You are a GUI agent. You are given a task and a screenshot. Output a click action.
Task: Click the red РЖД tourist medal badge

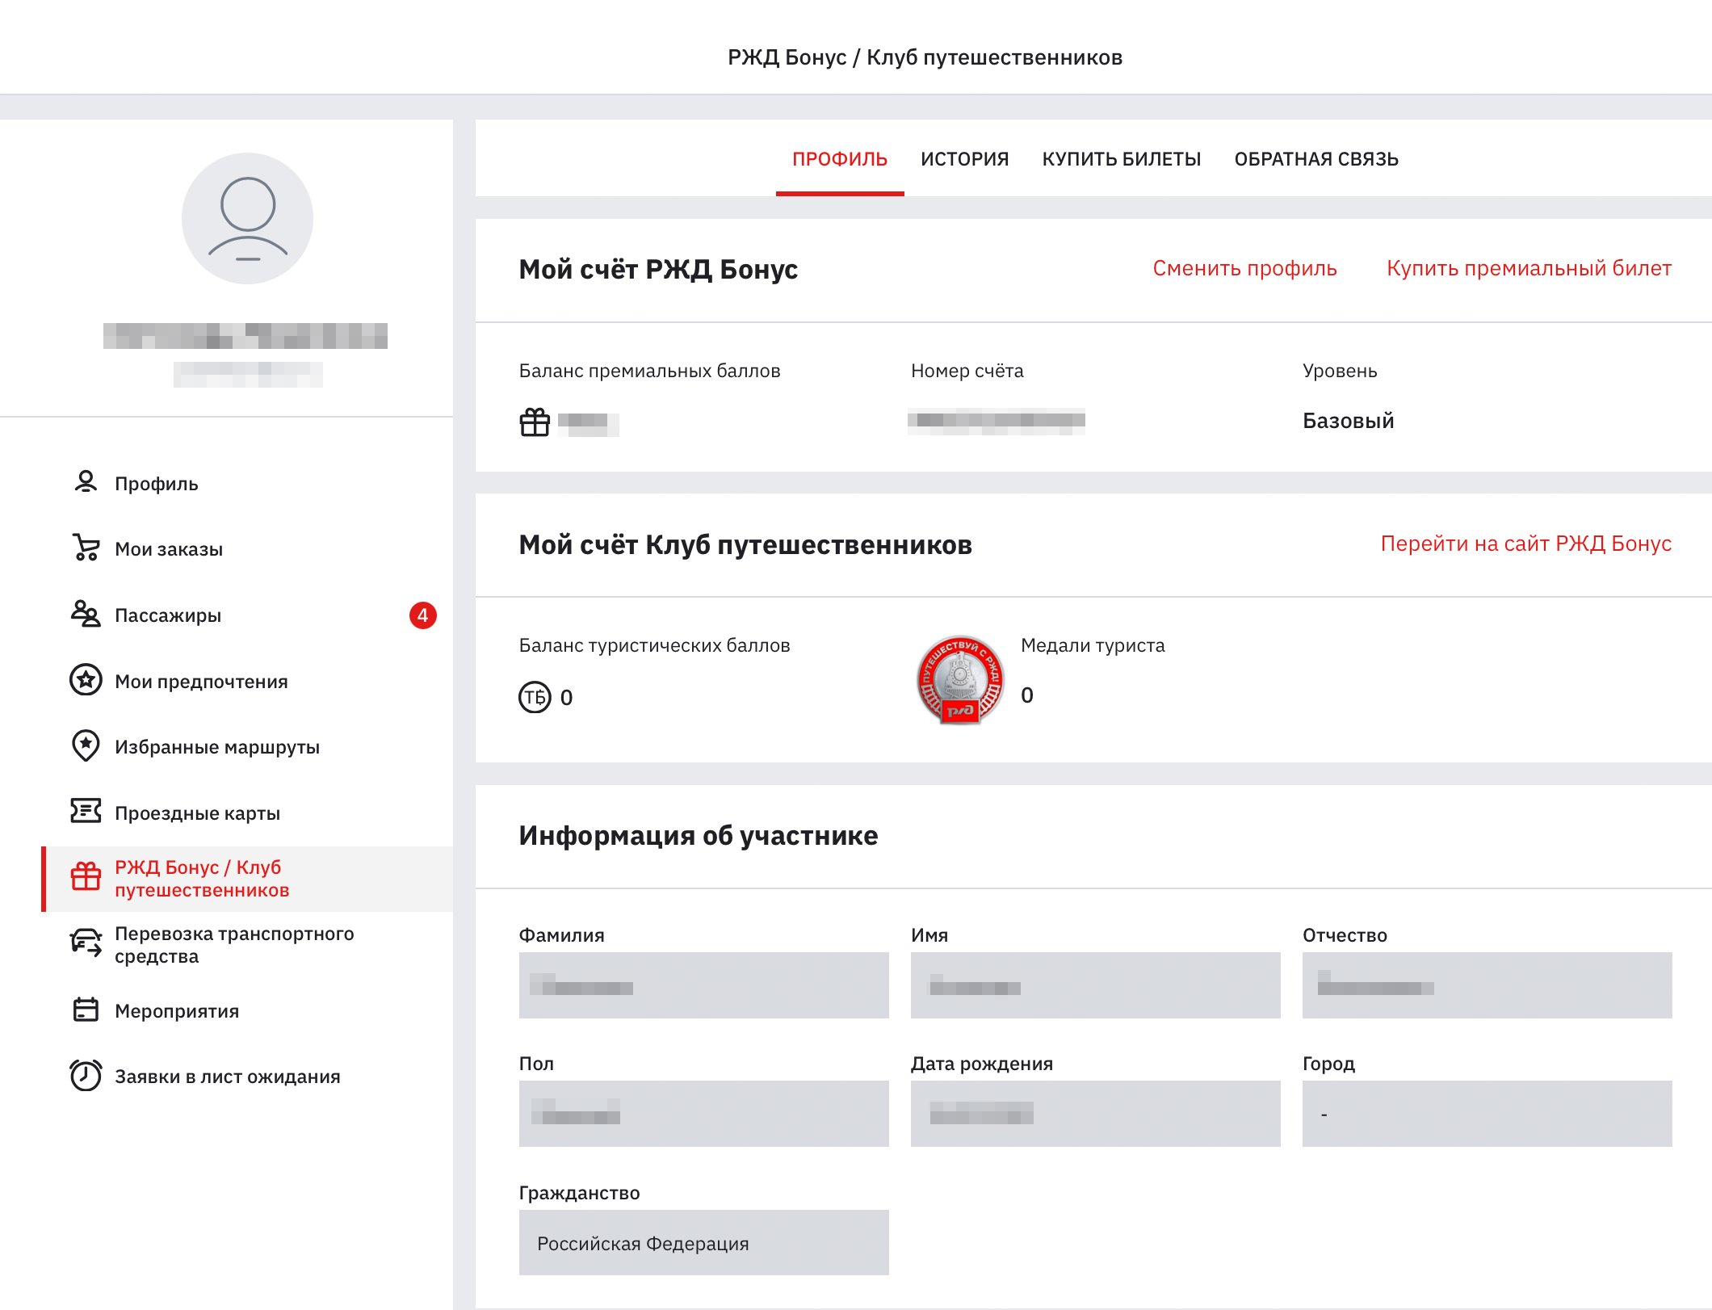coord(960,679)
